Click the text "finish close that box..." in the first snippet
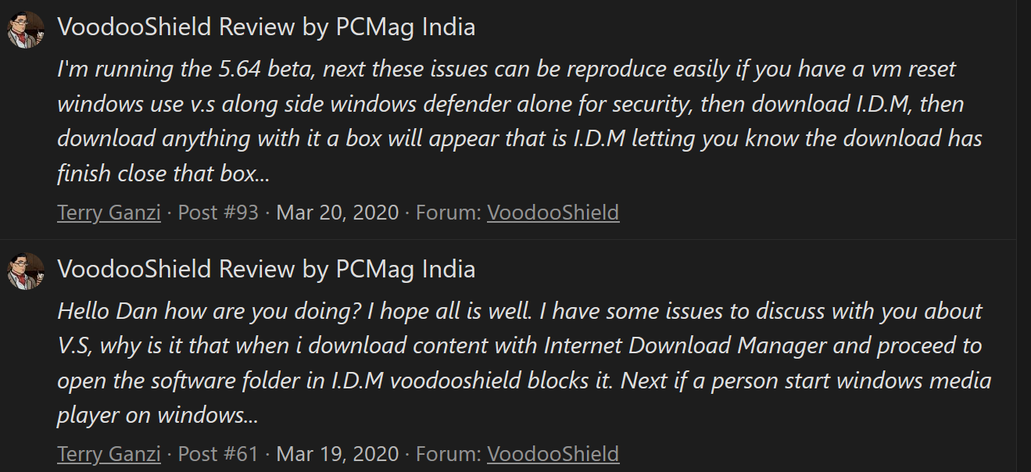This screenshot has width=1031, height=472. click(163, 173)
